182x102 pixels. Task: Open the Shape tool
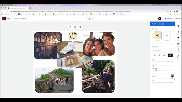[x=178, y=44]
